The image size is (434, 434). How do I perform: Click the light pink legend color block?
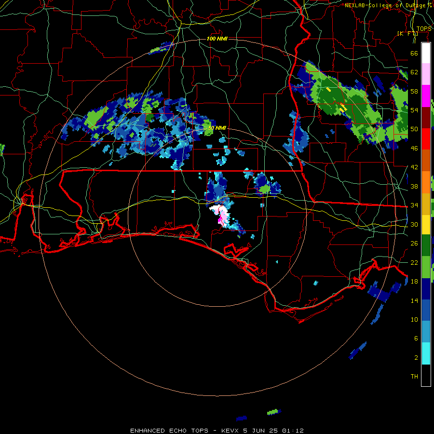[x=426, y=74]
